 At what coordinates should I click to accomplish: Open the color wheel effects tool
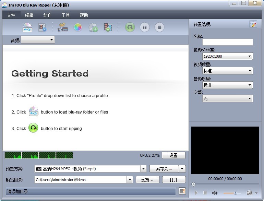[x=78, y=27]
